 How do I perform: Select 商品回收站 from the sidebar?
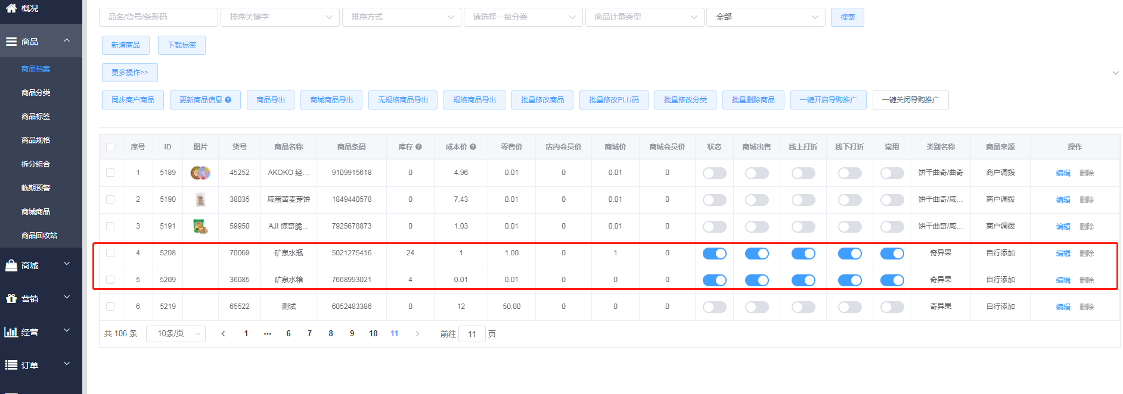click(39, 236)
